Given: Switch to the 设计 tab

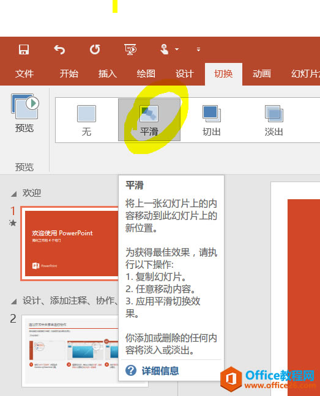Looking at the screenshot, I should pyautogui.click(x=185, y=74).
